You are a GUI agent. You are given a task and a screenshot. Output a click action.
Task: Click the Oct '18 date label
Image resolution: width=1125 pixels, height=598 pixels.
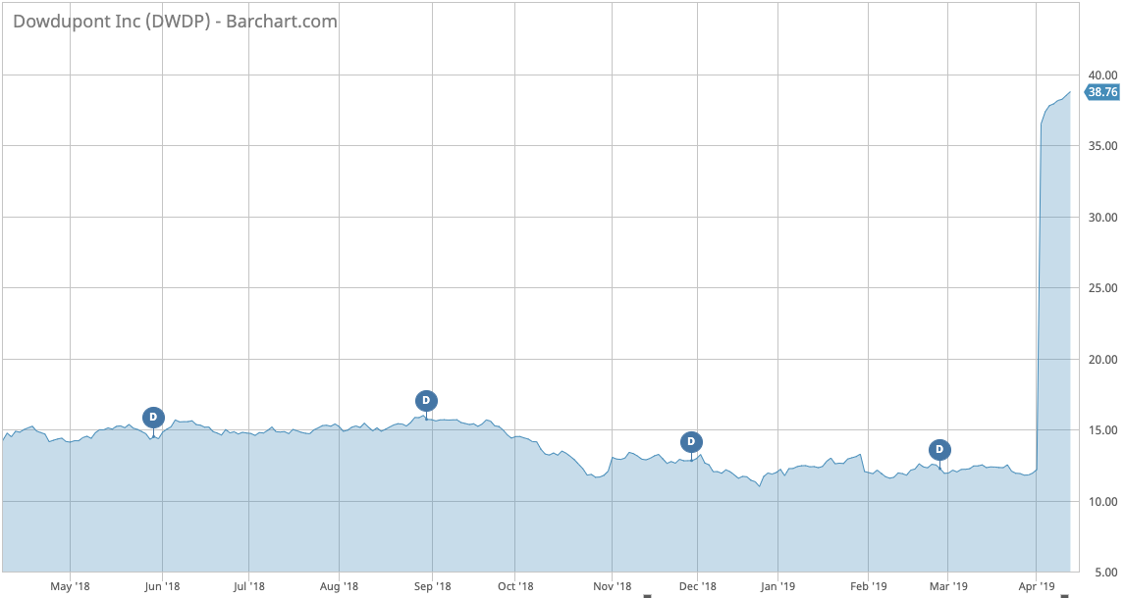[515, 586]
